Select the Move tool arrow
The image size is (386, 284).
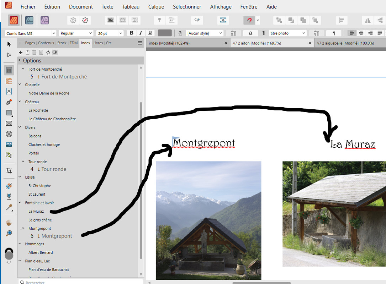(9, 44)
